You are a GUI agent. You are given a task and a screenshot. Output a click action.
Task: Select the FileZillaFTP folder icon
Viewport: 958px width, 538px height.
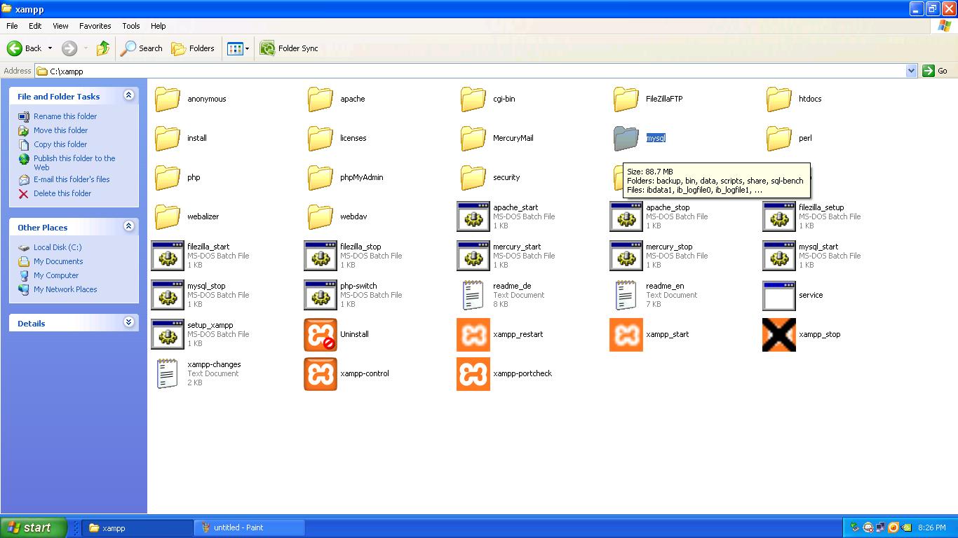[x=626, y=99]
